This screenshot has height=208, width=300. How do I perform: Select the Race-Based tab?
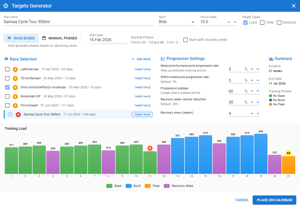click(21, 38)
